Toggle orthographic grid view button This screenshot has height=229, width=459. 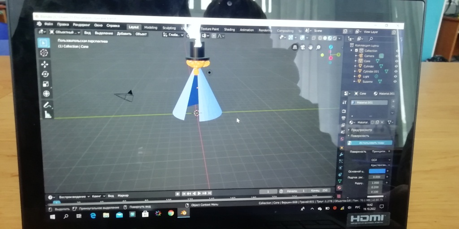(x=295, y=47)
